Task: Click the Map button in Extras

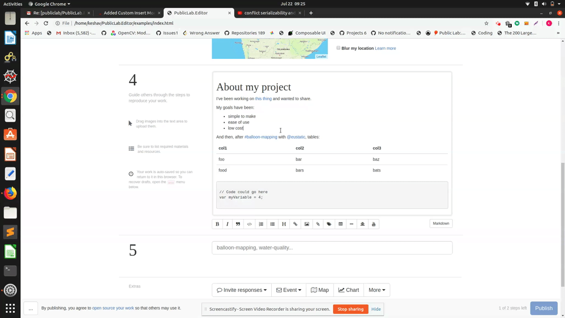Action: (x=320, y=290)
